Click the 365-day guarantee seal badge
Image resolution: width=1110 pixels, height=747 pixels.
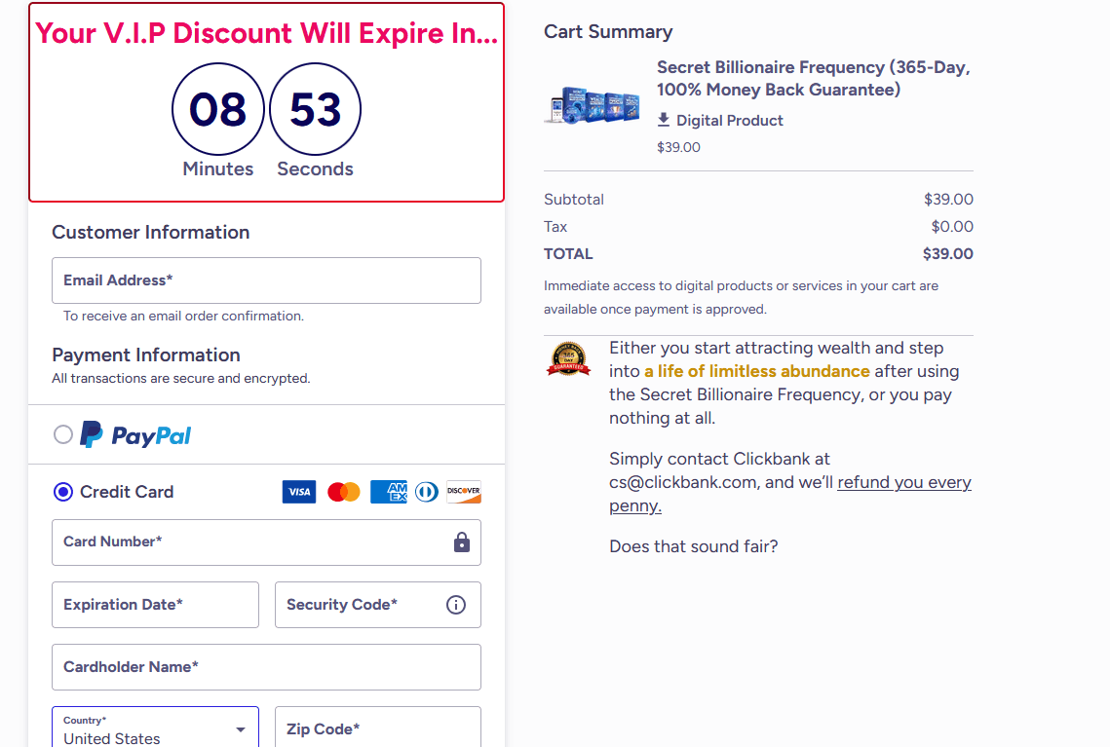pyautogui.click(x=568, y=359)
